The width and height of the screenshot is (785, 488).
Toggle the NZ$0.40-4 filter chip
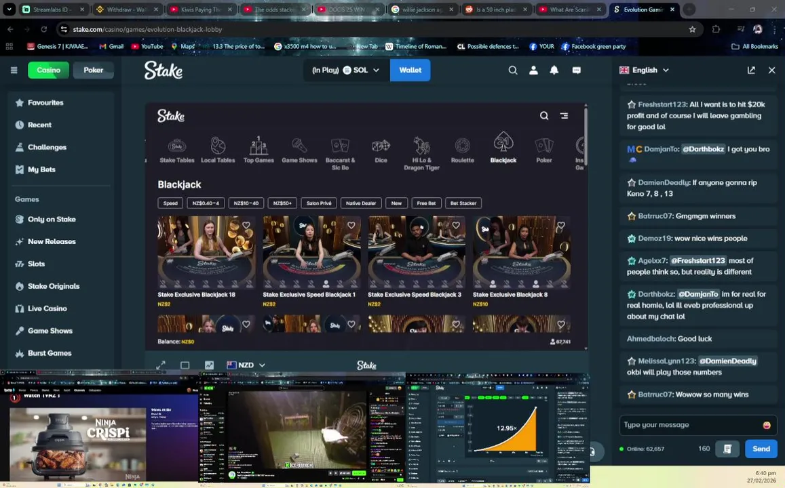pos(206,203)
